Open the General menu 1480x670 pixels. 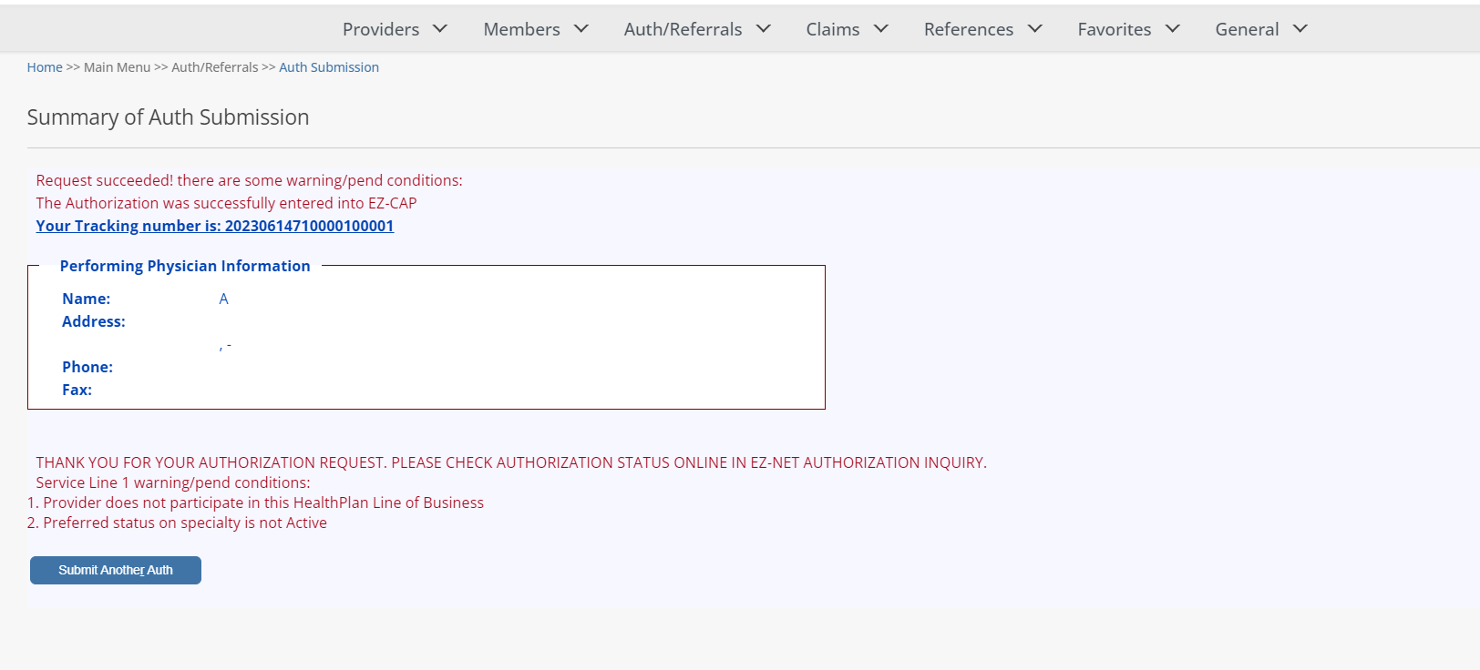[1246, 29]
